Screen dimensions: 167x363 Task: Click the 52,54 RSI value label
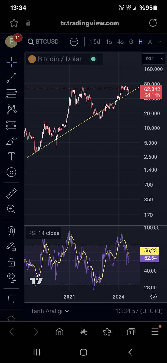[x=150, y=258]
